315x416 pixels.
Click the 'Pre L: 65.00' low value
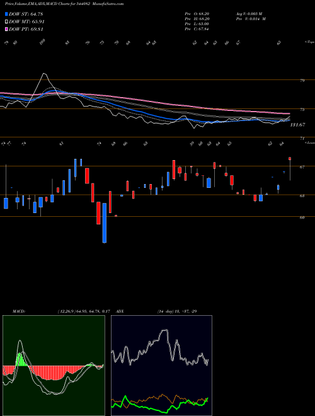click(x=197, y=24)
